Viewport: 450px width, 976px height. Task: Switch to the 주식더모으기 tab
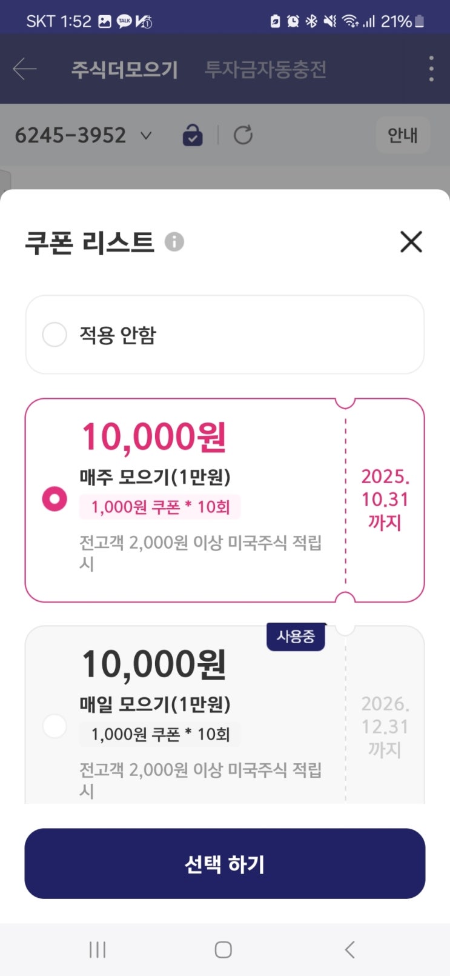click(125, 70)
